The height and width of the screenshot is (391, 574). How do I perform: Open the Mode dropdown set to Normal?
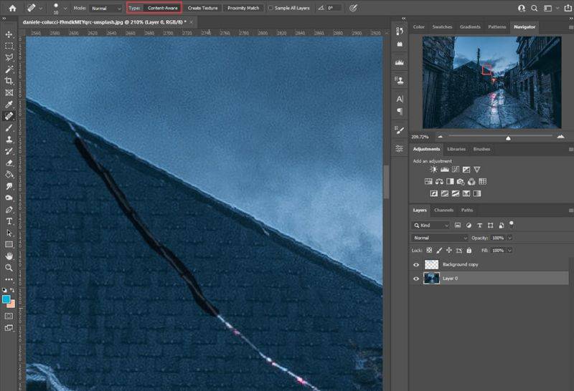[106, 8]
